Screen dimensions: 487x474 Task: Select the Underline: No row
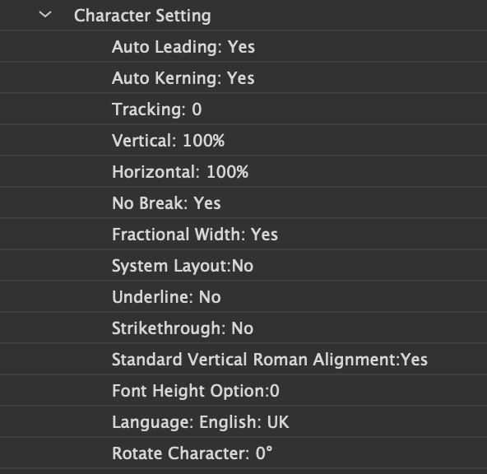(243, 297)
